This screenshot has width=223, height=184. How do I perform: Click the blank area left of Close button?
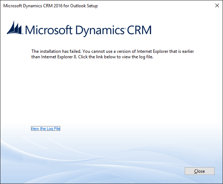(146, 171)
